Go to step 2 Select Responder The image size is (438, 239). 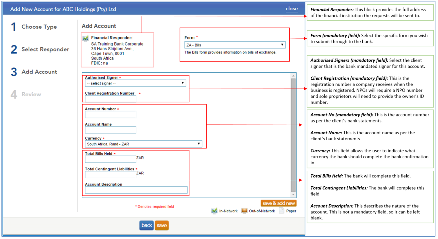[40, 49]
